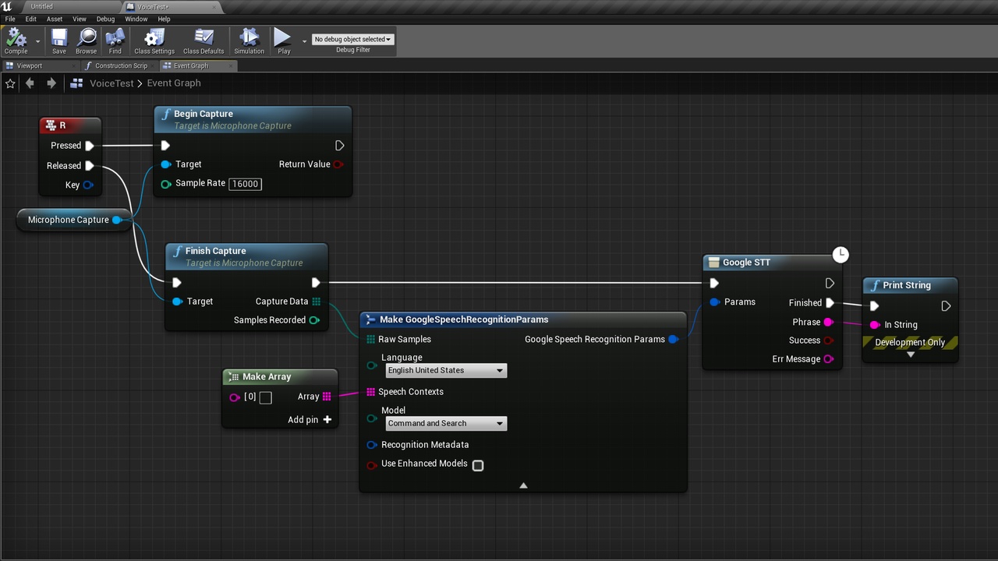Image resolution: width=998 pixels, height=561 pixels.
Task: Select the Event Graph tab
Action: pyautogui.click(x=198, y=66)
